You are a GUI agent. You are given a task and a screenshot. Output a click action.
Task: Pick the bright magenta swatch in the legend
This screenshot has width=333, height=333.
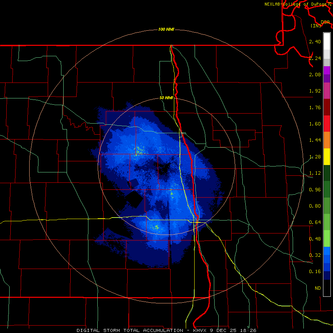point(327,70)
